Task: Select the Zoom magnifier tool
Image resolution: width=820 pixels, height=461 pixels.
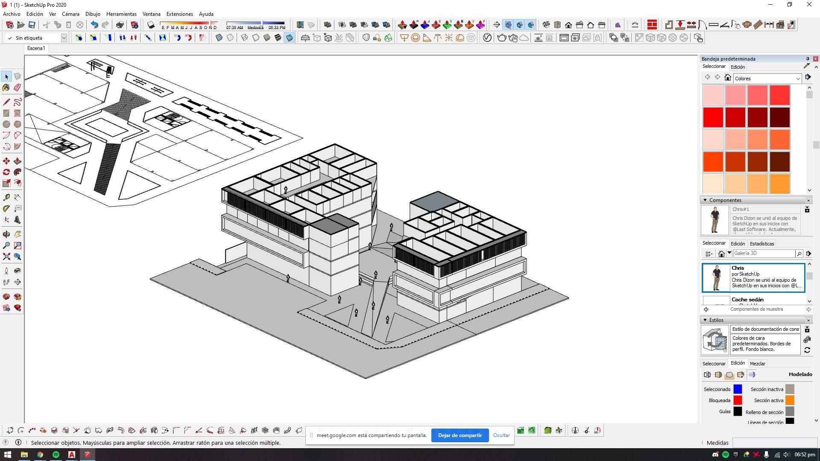Action: tap(6, 245)
